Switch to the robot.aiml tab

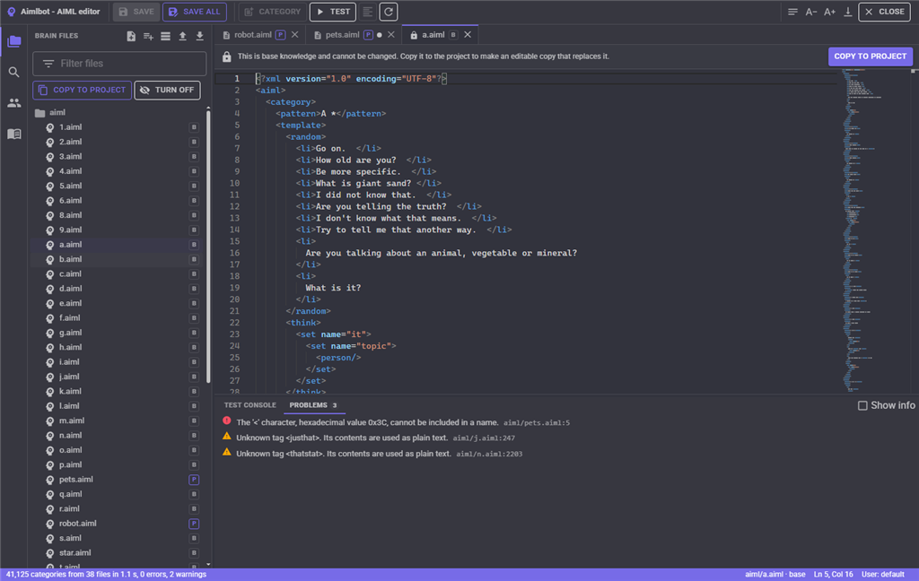(x=252, y=35)
